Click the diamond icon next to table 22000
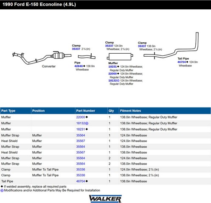The width and height of the screenshot is (211, 203). point(87,117)
